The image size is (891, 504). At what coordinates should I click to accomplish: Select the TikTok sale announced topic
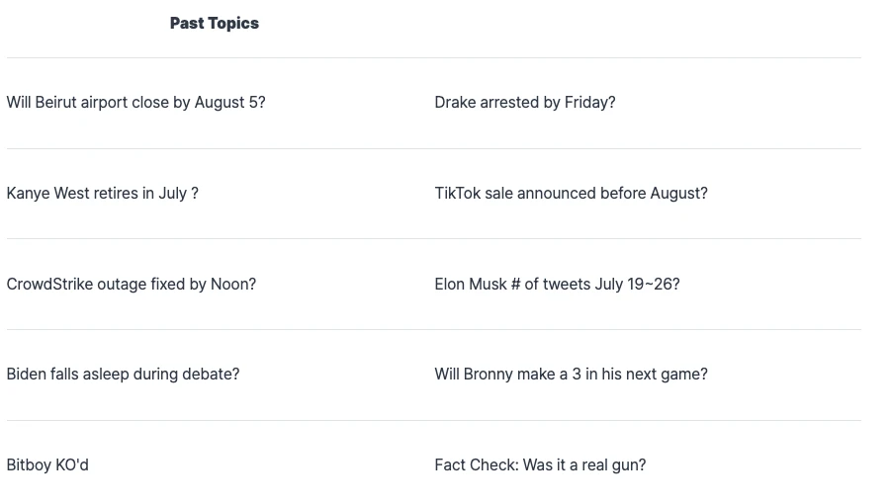(571, 194)
